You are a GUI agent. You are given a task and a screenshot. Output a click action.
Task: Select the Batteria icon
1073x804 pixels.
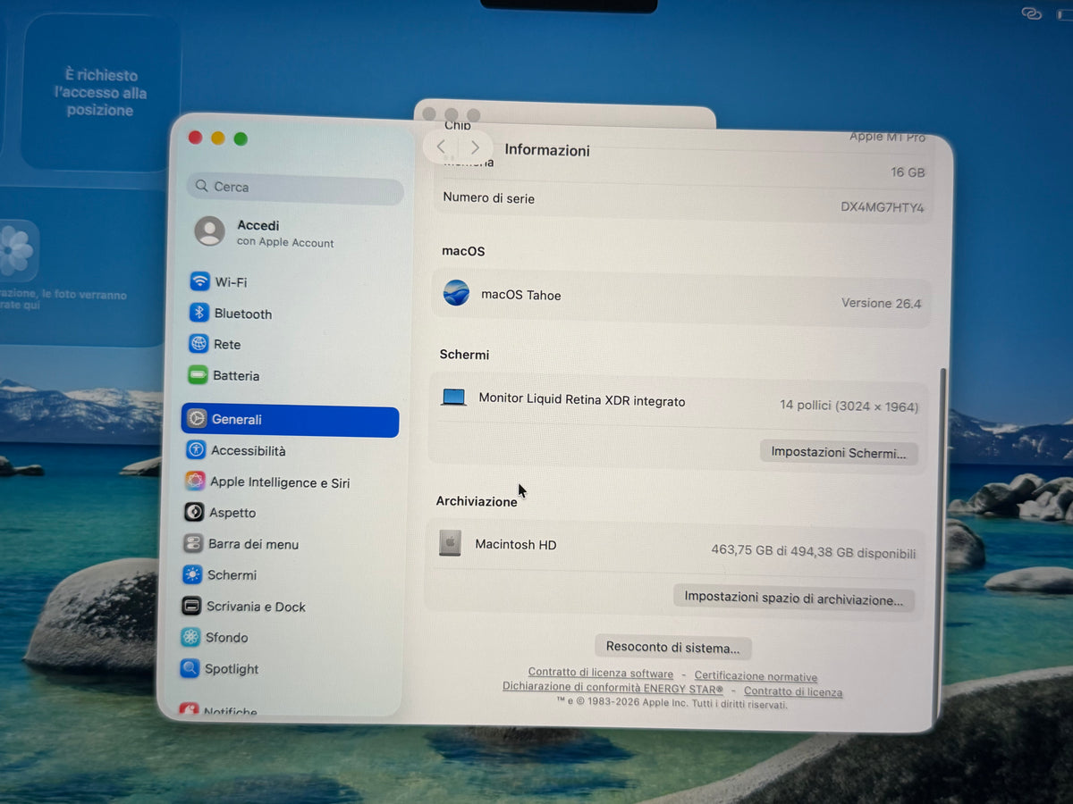pyautogui.click(x=198, y=375)
